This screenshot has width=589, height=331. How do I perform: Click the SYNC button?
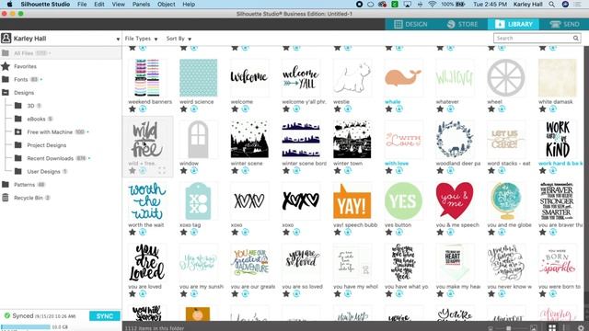click(104, 316)
